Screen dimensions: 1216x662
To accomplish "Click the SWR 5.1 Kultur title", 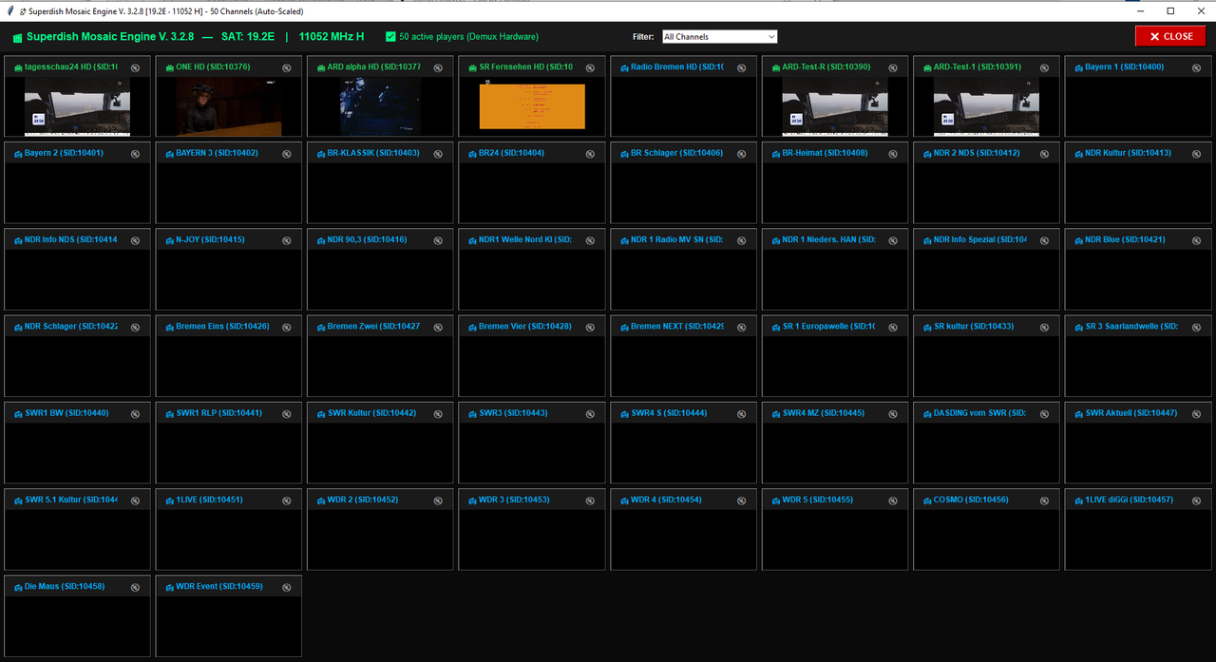I will [x=71, y=500].
